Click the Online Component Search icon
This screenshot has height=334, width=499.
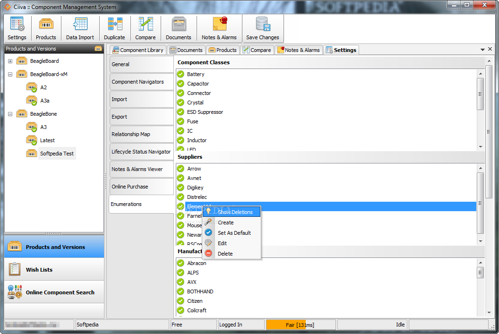coord(15,292)
